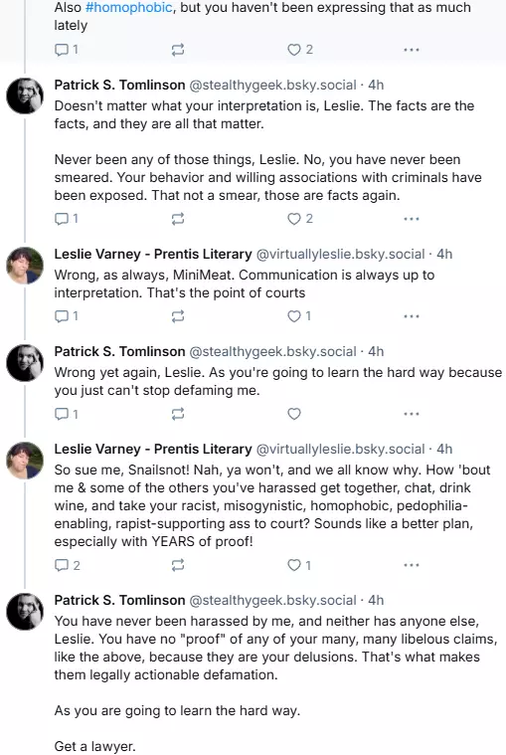The image size is (506, 755).
Task: Open Patrick S. Tomlinson's avatar on 'Get a lawyer' post
Action: pyautogui.click(x=25, y=612)
